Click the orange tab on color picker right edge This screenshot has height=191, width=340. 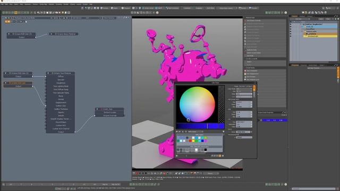(254, 88)
